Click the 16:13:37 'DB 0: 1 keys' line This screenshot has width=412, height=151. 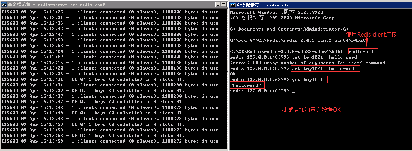coord(93,91)
